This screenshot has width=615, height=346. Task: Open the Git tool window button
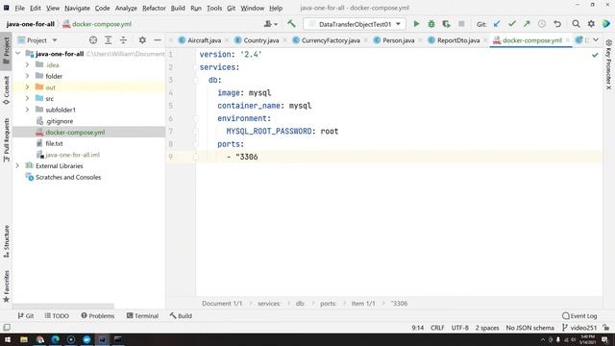26,316
